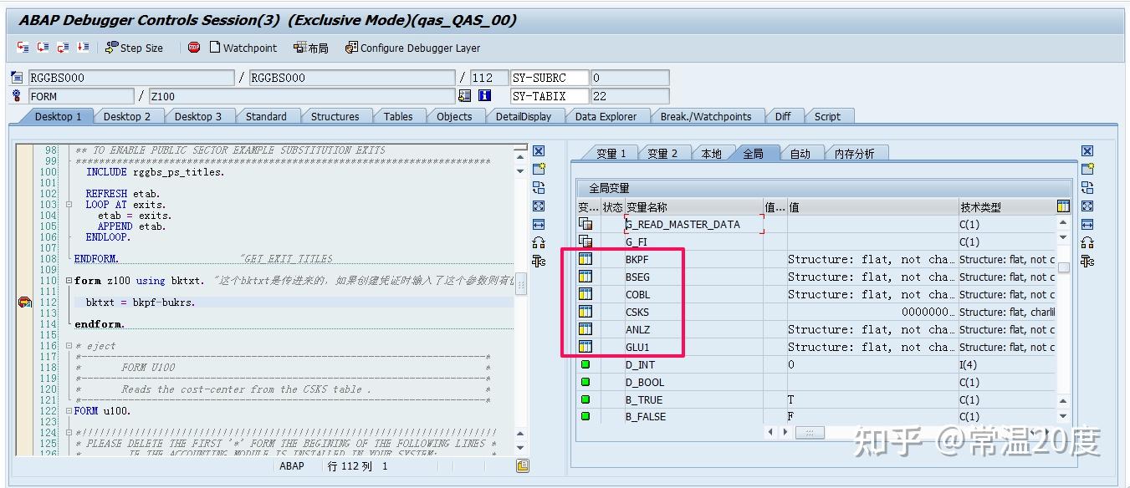
Task: Collapse FORM u100 at line 122
Action: (69, 411)
